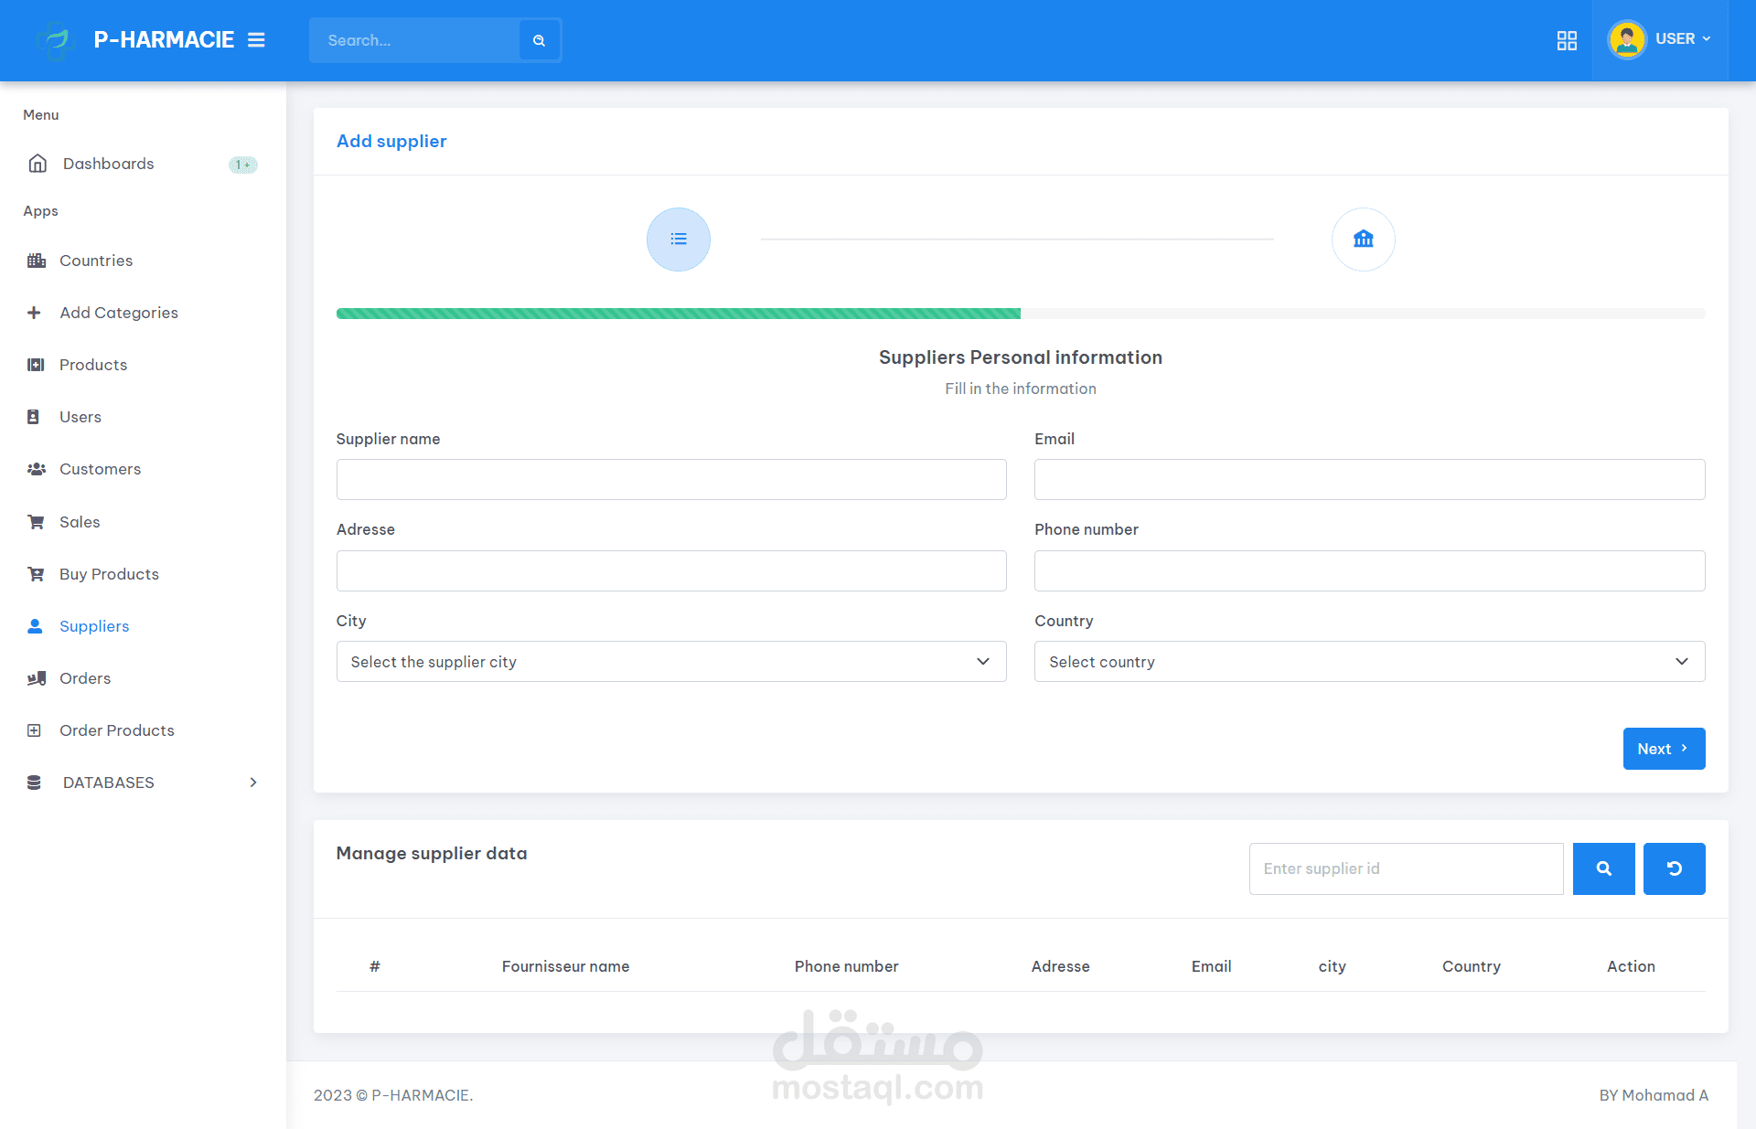The image size is (1756, 1129).
Task: Open the Sales cart menu item
Action: click(80, 522)
